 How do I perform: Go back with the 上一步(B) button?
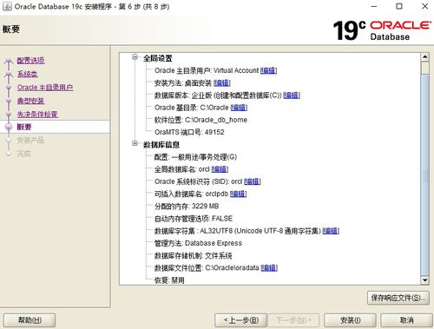point(240,320)
